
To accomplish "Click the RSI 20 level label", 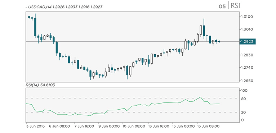I will tap(244, 112).
